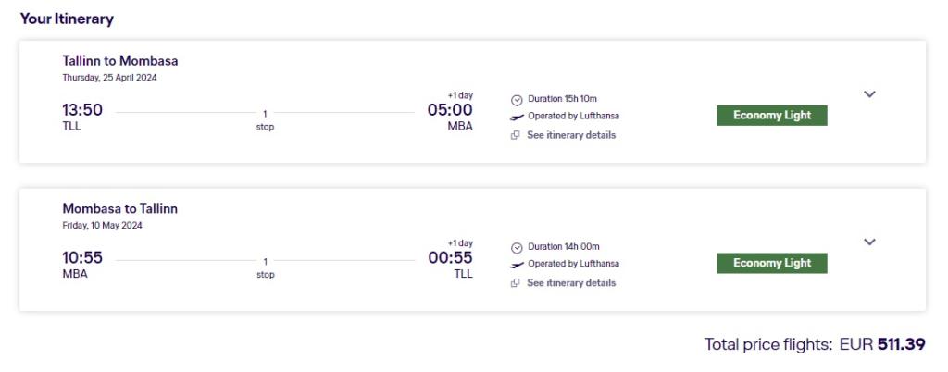Screen dimensions: 948x372
Task: Click the 1 stop label on the return flight
Action: 265,268
